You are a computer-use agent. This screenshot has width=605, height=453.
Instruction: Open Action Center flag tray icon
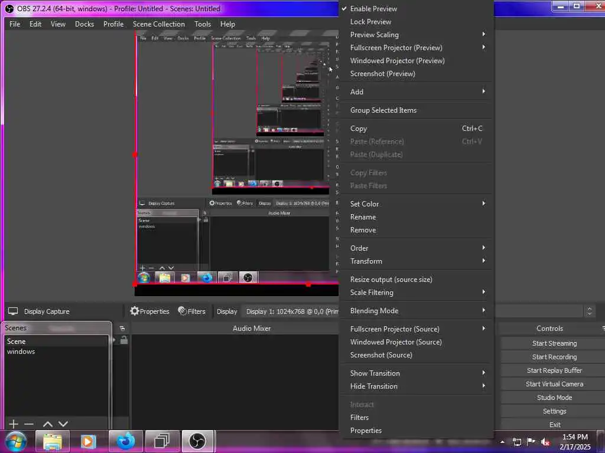click(531, 442)
